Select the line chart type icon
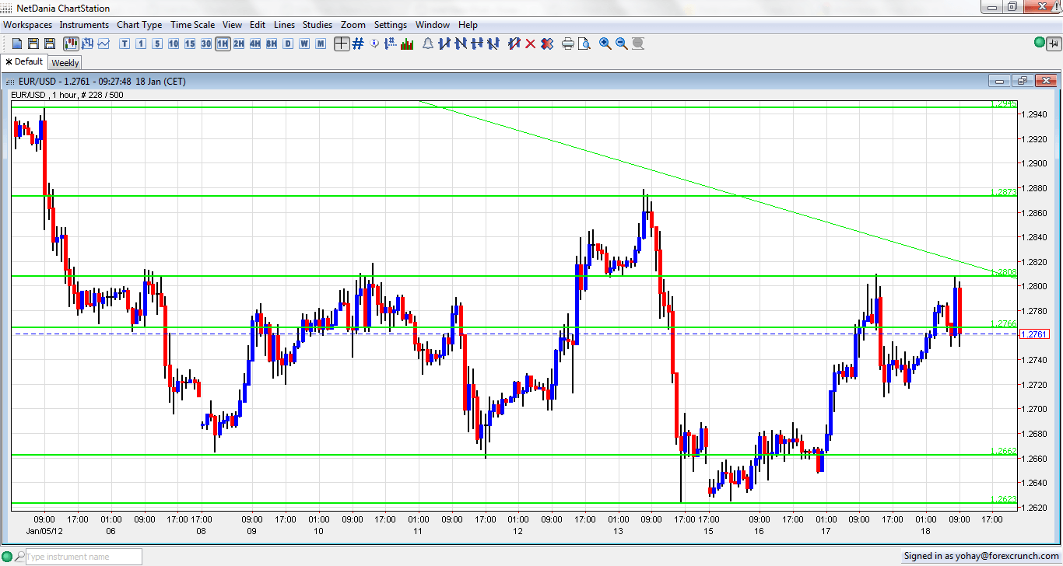The width and height of the screenshot is (1063, 566). 103,44
